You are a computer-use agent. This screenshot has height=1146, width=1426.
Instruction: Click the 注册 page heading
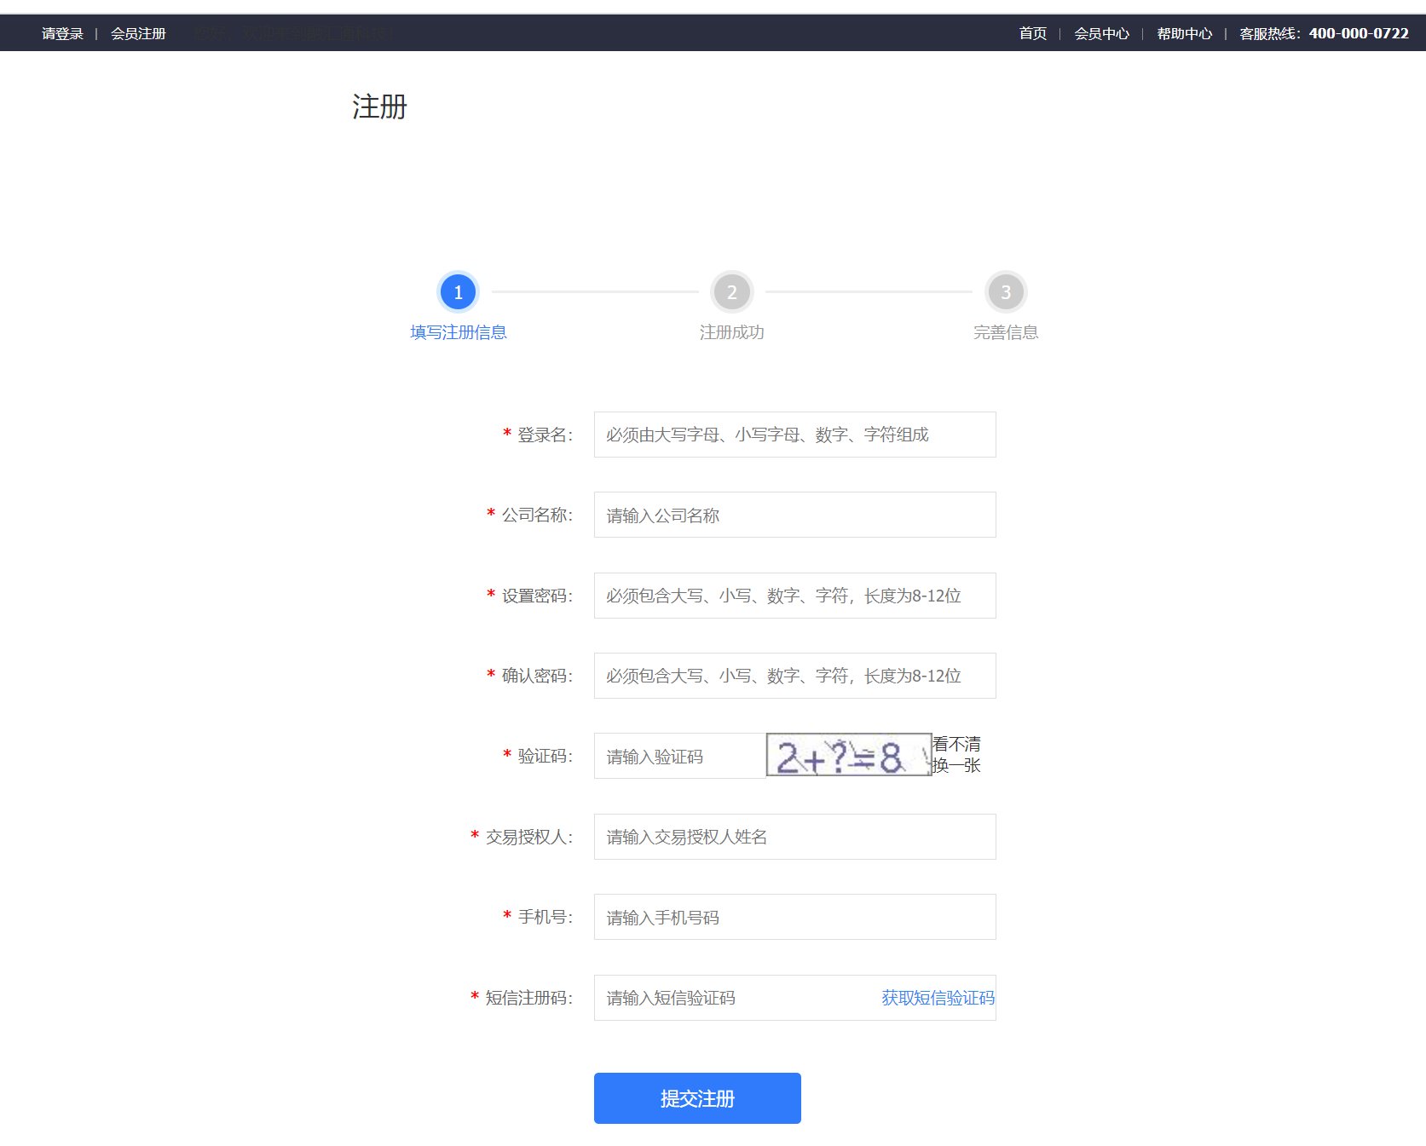pos(380,107)
